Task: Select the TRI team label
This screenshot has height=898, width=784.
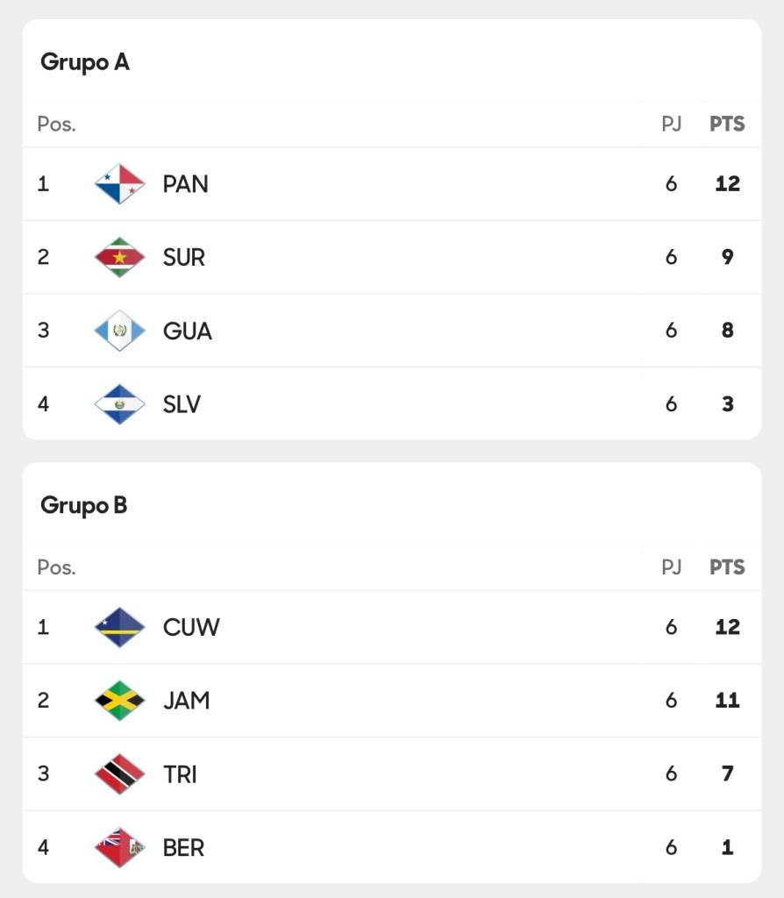Action: click(x=180, y=773)
